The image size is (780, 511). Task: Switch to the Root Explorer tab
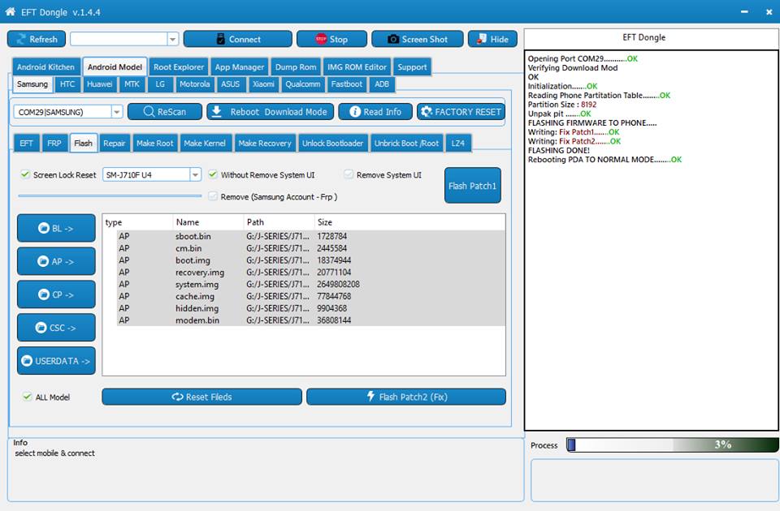pos(179,67)
